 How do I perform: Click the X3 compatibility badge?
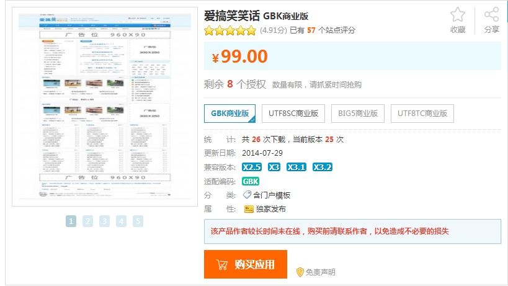[274, 167]
